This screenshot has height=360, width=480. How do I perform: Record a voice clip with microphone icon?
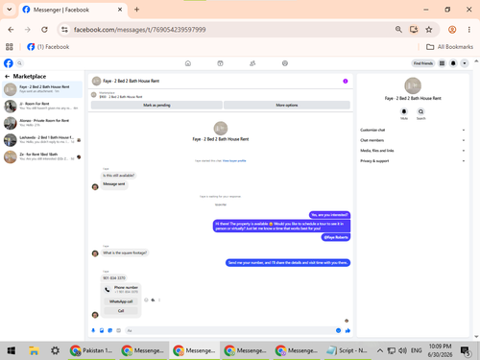pyautogui.click(x=93, y=330)
